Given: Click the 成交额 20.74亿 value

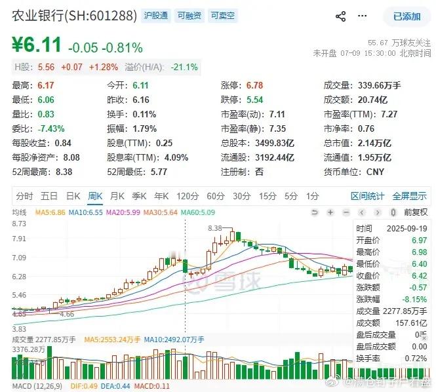Looking at the screenshot, I should click(x=372, y=100).
